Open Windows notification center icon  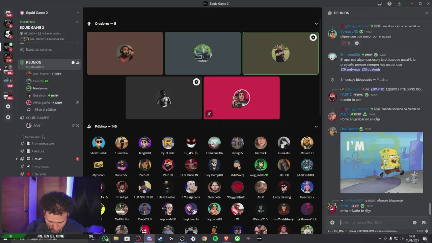(x=425, y=239)
